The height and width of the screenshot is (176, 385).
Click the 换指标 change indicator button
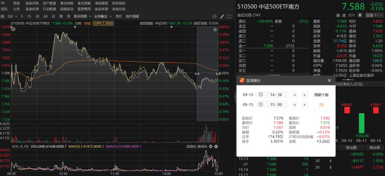coord(202,147)
